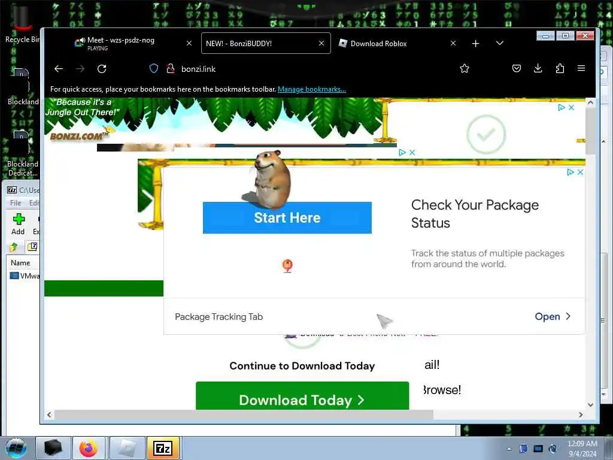Select the NEW! - BonziBUDDY! tab
613x460 pixels.
266,43
